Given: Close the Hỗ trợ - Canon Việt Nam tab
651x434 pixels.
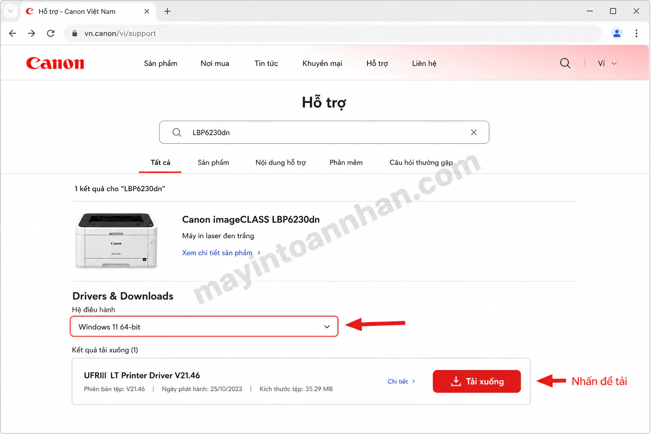Looking at the screenshot, I should click(x=147, y=11).
